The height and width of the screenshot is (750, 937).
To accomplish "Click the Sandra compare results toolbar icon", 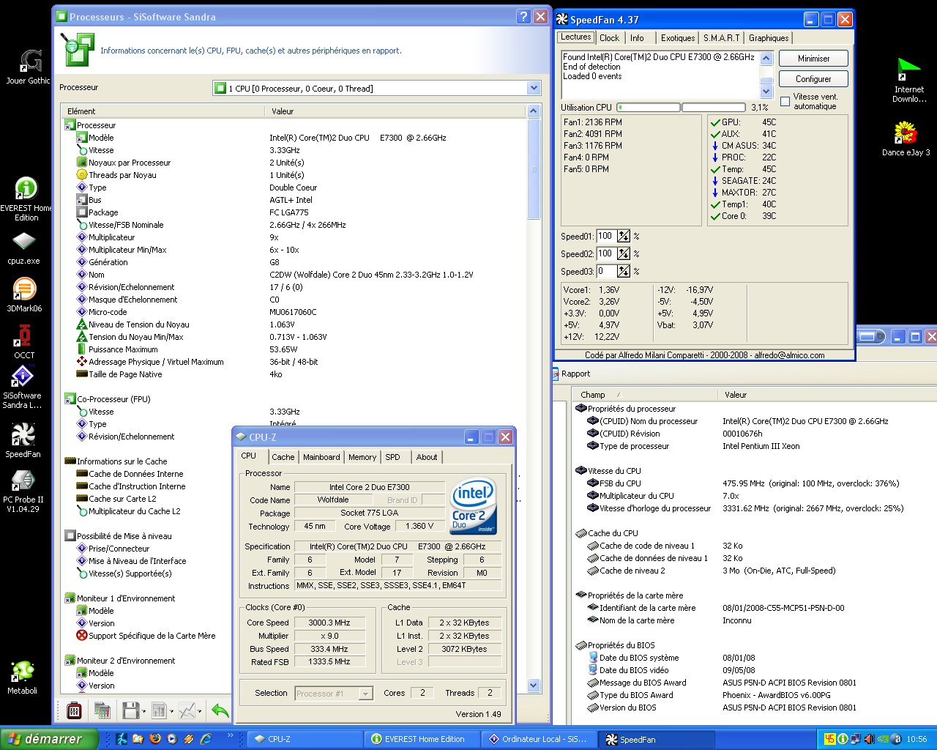I will (102, 710).
